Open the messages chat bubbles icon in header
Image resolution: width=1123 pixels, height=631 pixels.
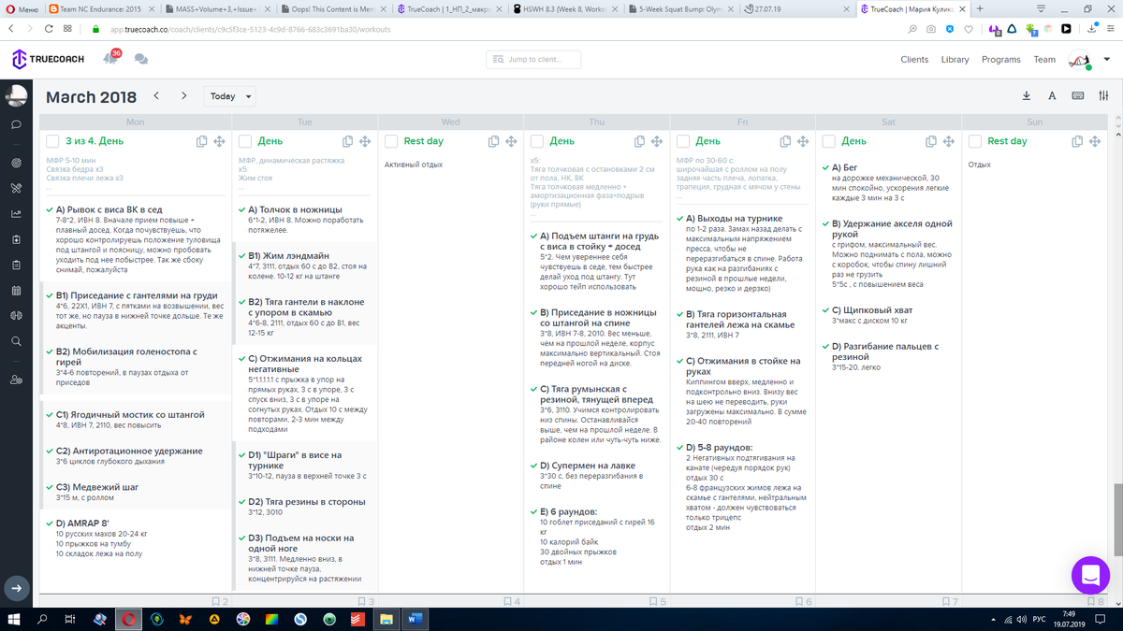pyautogui.click(x=141, y=59)
